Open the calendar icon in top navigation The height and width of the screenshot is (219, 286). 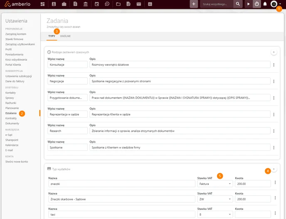tap(97, 4)
